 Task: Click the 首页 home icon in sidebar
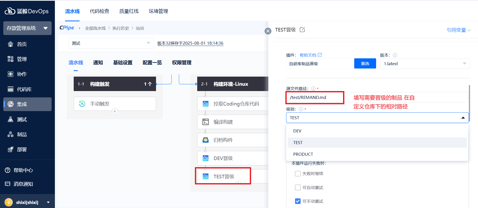[x=10, y=44]
